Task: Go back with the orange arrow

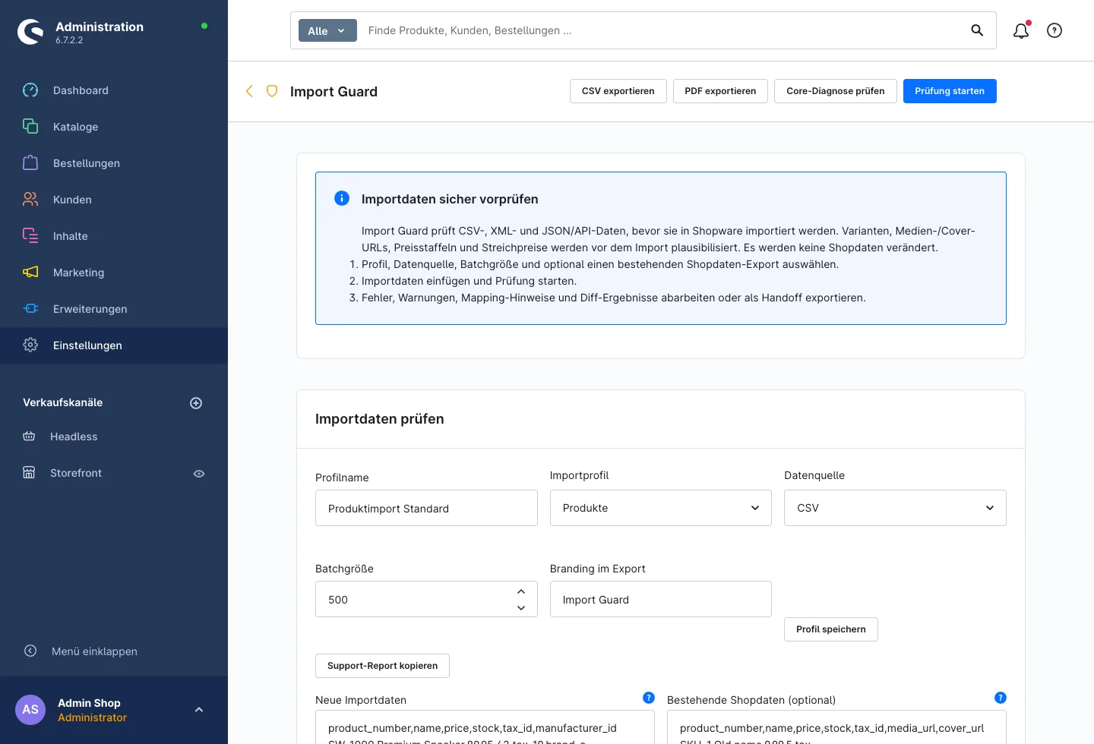Action: (249, 91)
